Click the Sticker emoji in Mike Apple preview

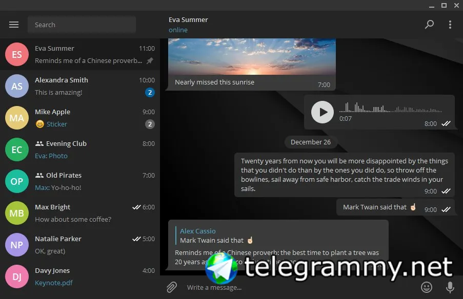pyautogui.click(x=40, y=124)
